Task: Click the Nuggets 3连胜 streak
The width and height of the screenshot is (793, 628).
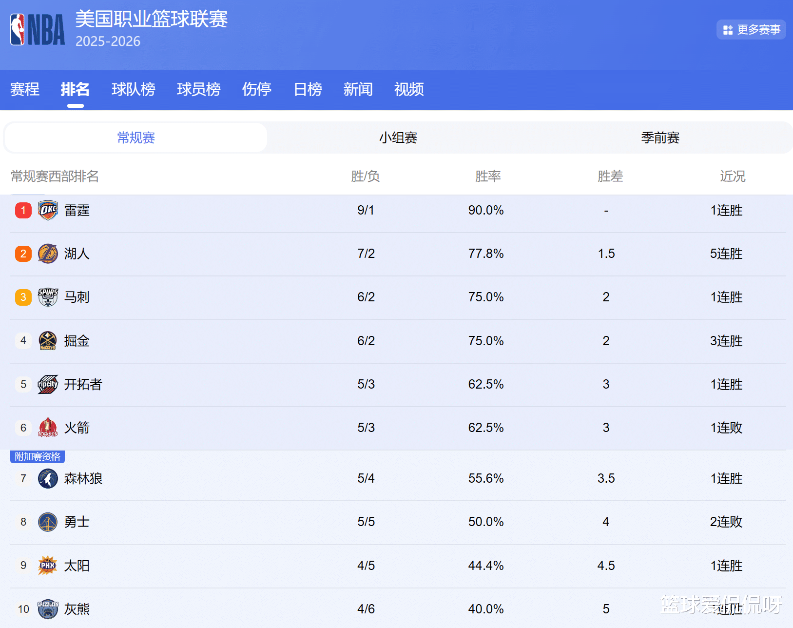Action: [x=726, y=341]
